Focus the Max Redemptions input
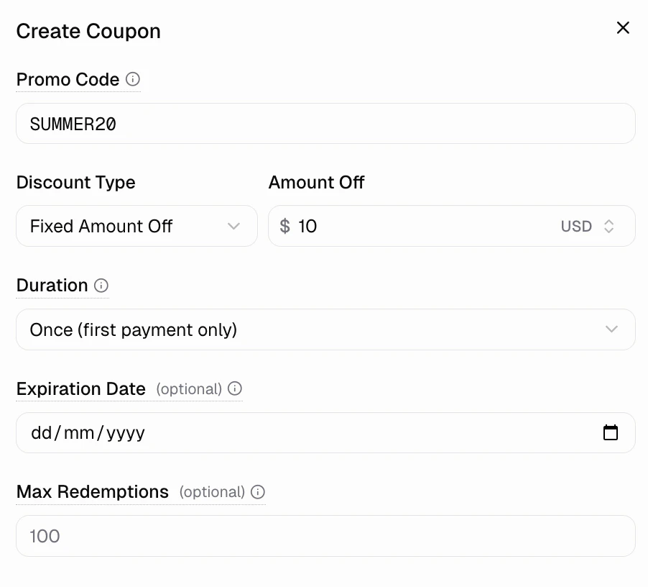This screenshot has height=587, width=648. pos(325,536)
